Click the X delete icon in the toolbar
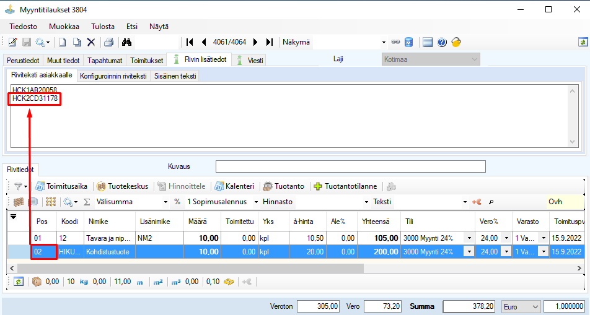 (x=91, y=42)
